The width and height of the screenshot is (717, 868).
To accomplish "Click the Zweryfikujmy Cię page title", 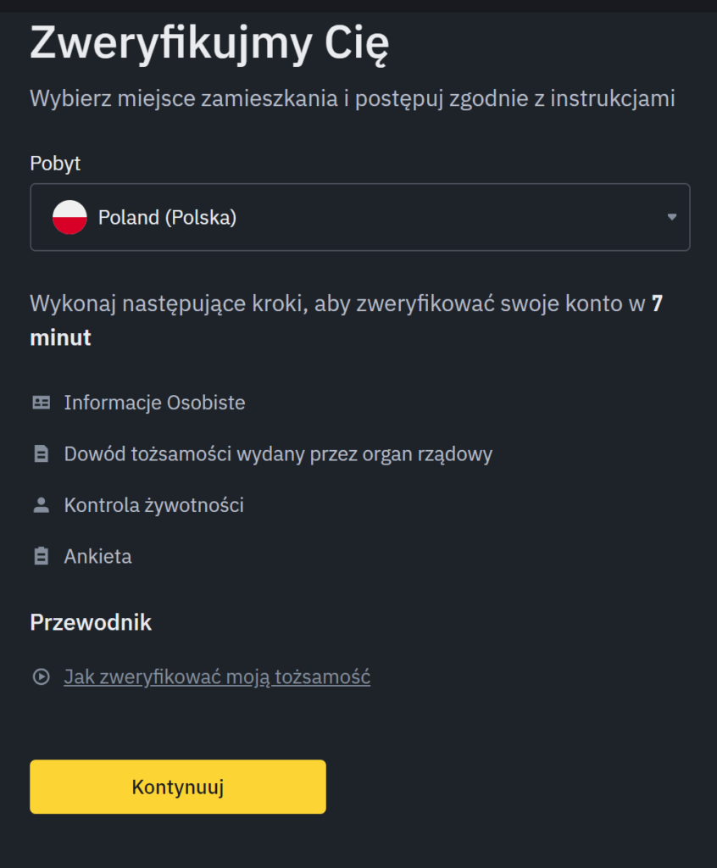I will pos(209,44).
